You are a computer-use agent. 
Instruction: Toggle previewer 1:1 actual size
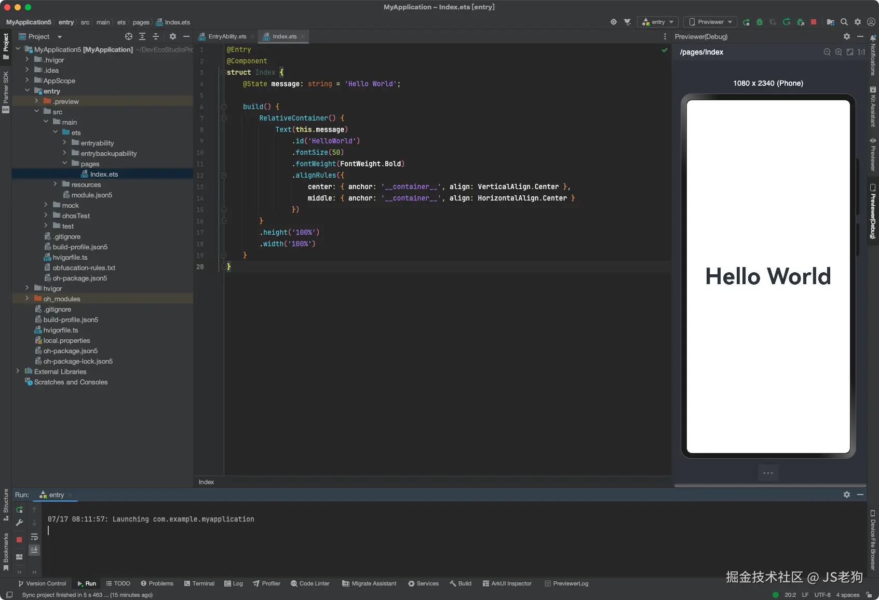click(x=861, y=52)
